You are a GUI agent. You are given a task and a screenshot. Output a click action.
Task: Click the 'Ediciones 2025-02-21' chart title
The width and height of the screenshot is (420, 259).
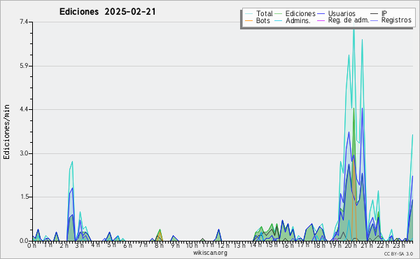click(107, 12)
